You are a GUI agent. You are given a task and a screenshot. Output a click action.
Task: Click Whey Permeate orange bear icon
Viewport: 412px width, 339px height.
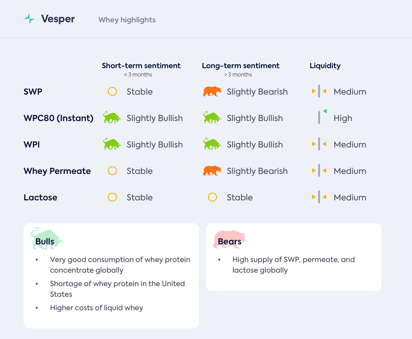click(212, 171)
